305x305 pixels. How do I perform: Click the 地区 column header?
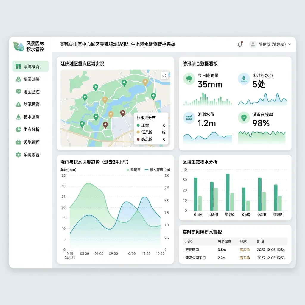click(189, 242)
